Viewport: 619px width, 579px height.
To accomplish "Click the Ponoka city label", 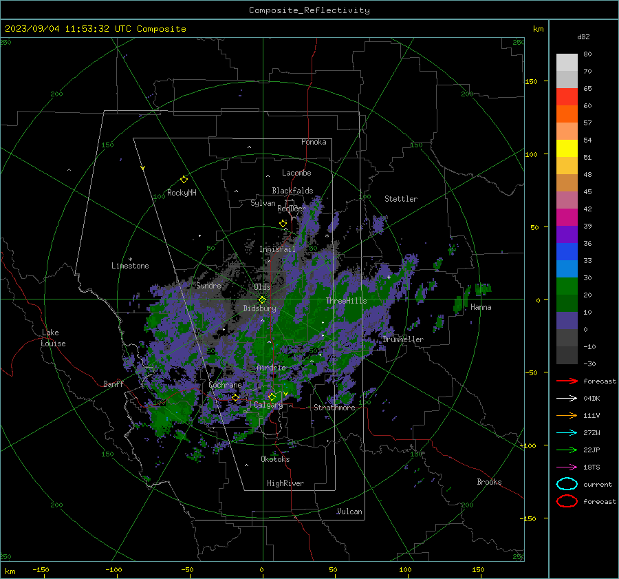I will point(314,142).
